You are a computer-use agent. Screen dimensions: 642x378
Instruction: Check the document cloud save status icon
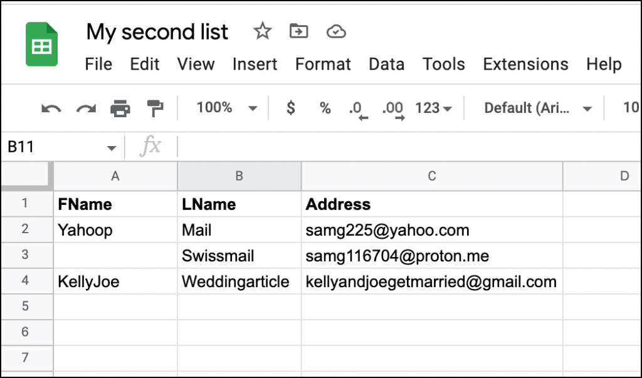[x=336, y=31]
